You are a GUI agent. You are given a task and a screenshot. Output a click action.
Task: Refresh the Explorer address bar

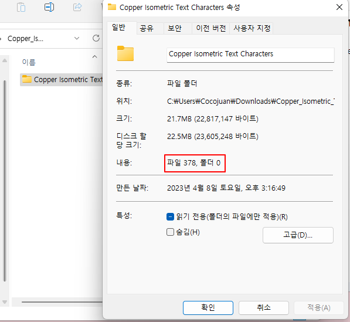pyautogui.click(x=96, y=38)
